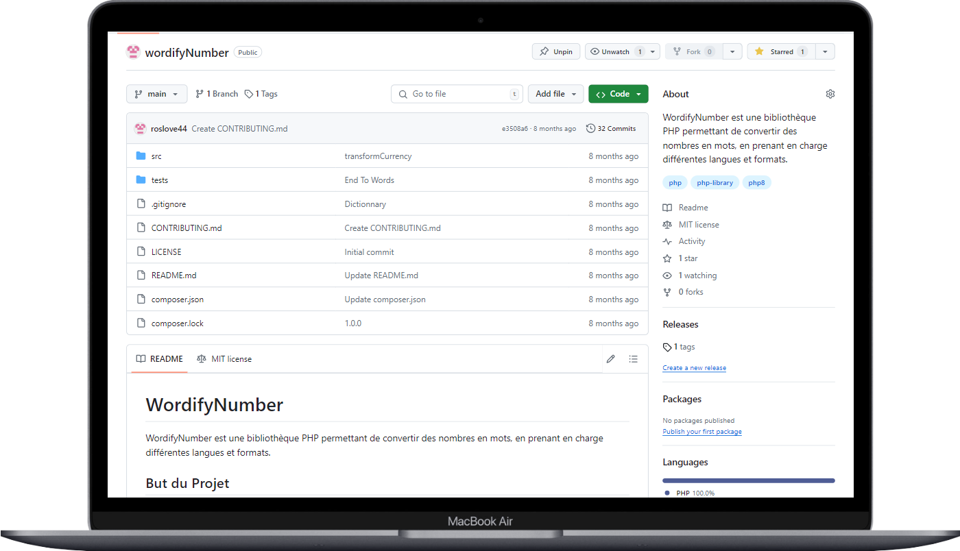Click the scale icon beside MIT license in About
960x551 pixels.
click(x=667, y=225)
